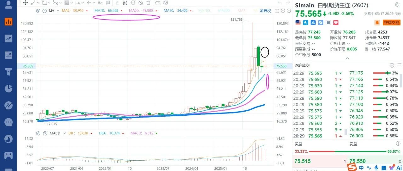Hide all drawings with the eye-slash icon
Viewport: 403px width, 171px height.
pyautogui.click(x=140, y=3)
